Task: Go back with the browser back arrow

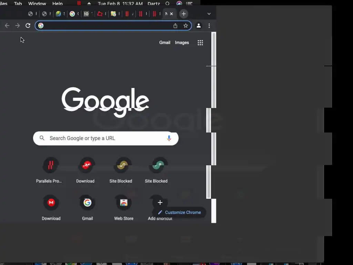Action: point(7,26)
